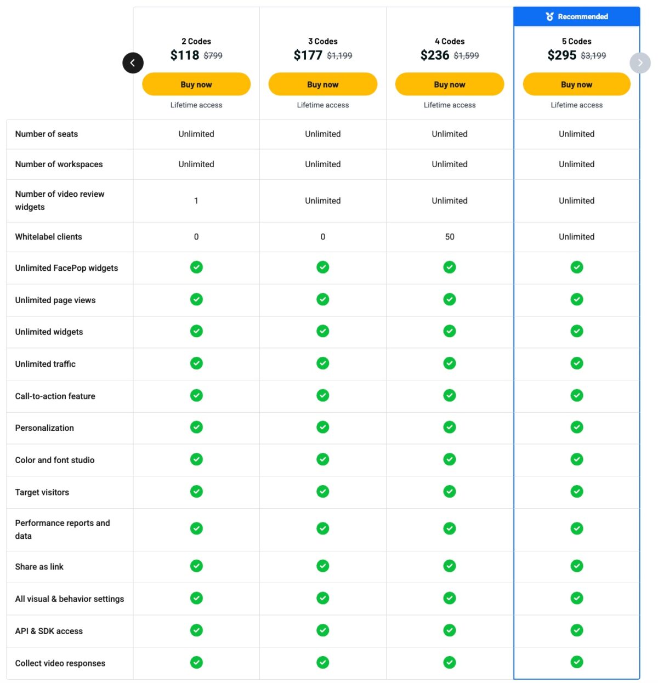The image size is (658, 683).
Task: Click Call-to-action feature checkmark, 4 Codes column
Action: coord(450,395)
